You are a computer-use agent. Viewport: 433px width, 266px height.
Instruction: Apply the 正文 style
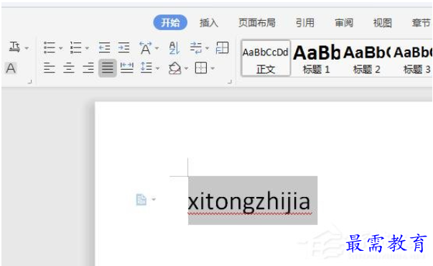[x=266, y=58]
